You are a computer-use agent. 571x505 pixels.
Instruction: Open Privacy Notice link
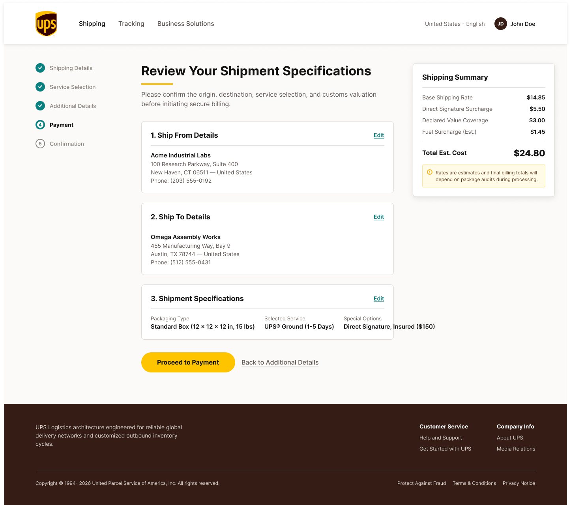pyautogui.click(x=519, y=483)
